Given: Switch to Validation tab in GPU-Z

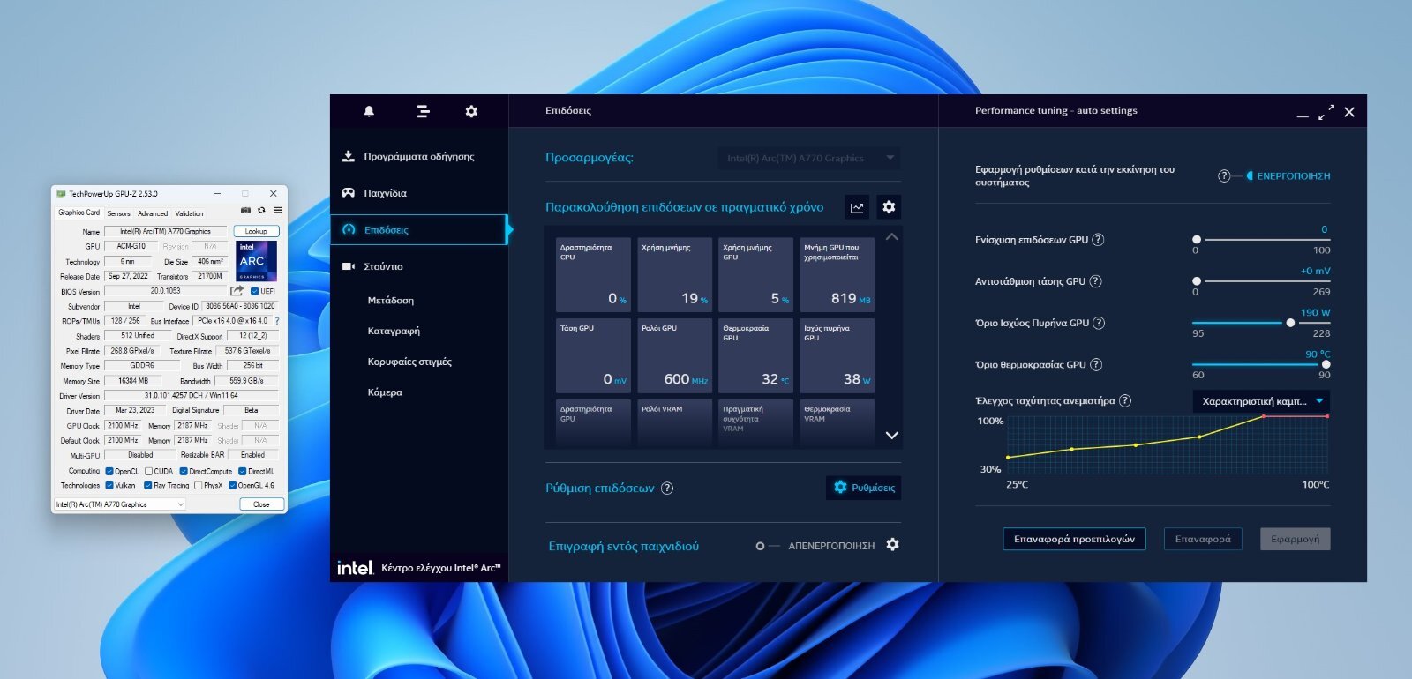Looking at the screenshot, I should [x=189, y=213].
